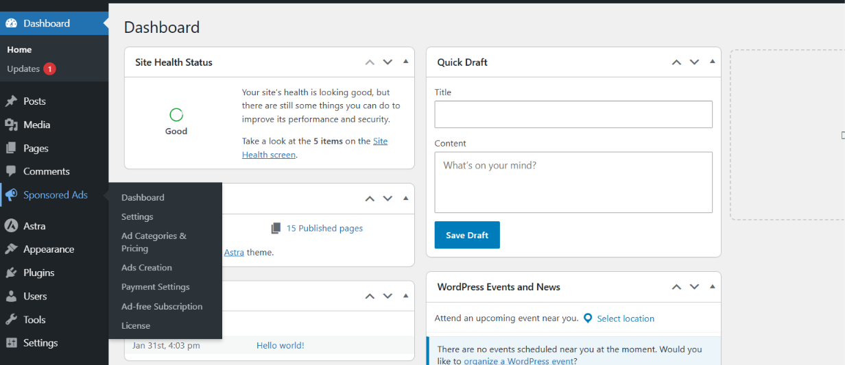The image size is (845, 365).
Task: Click the Save Draft button
Action: tap(467, 235)
